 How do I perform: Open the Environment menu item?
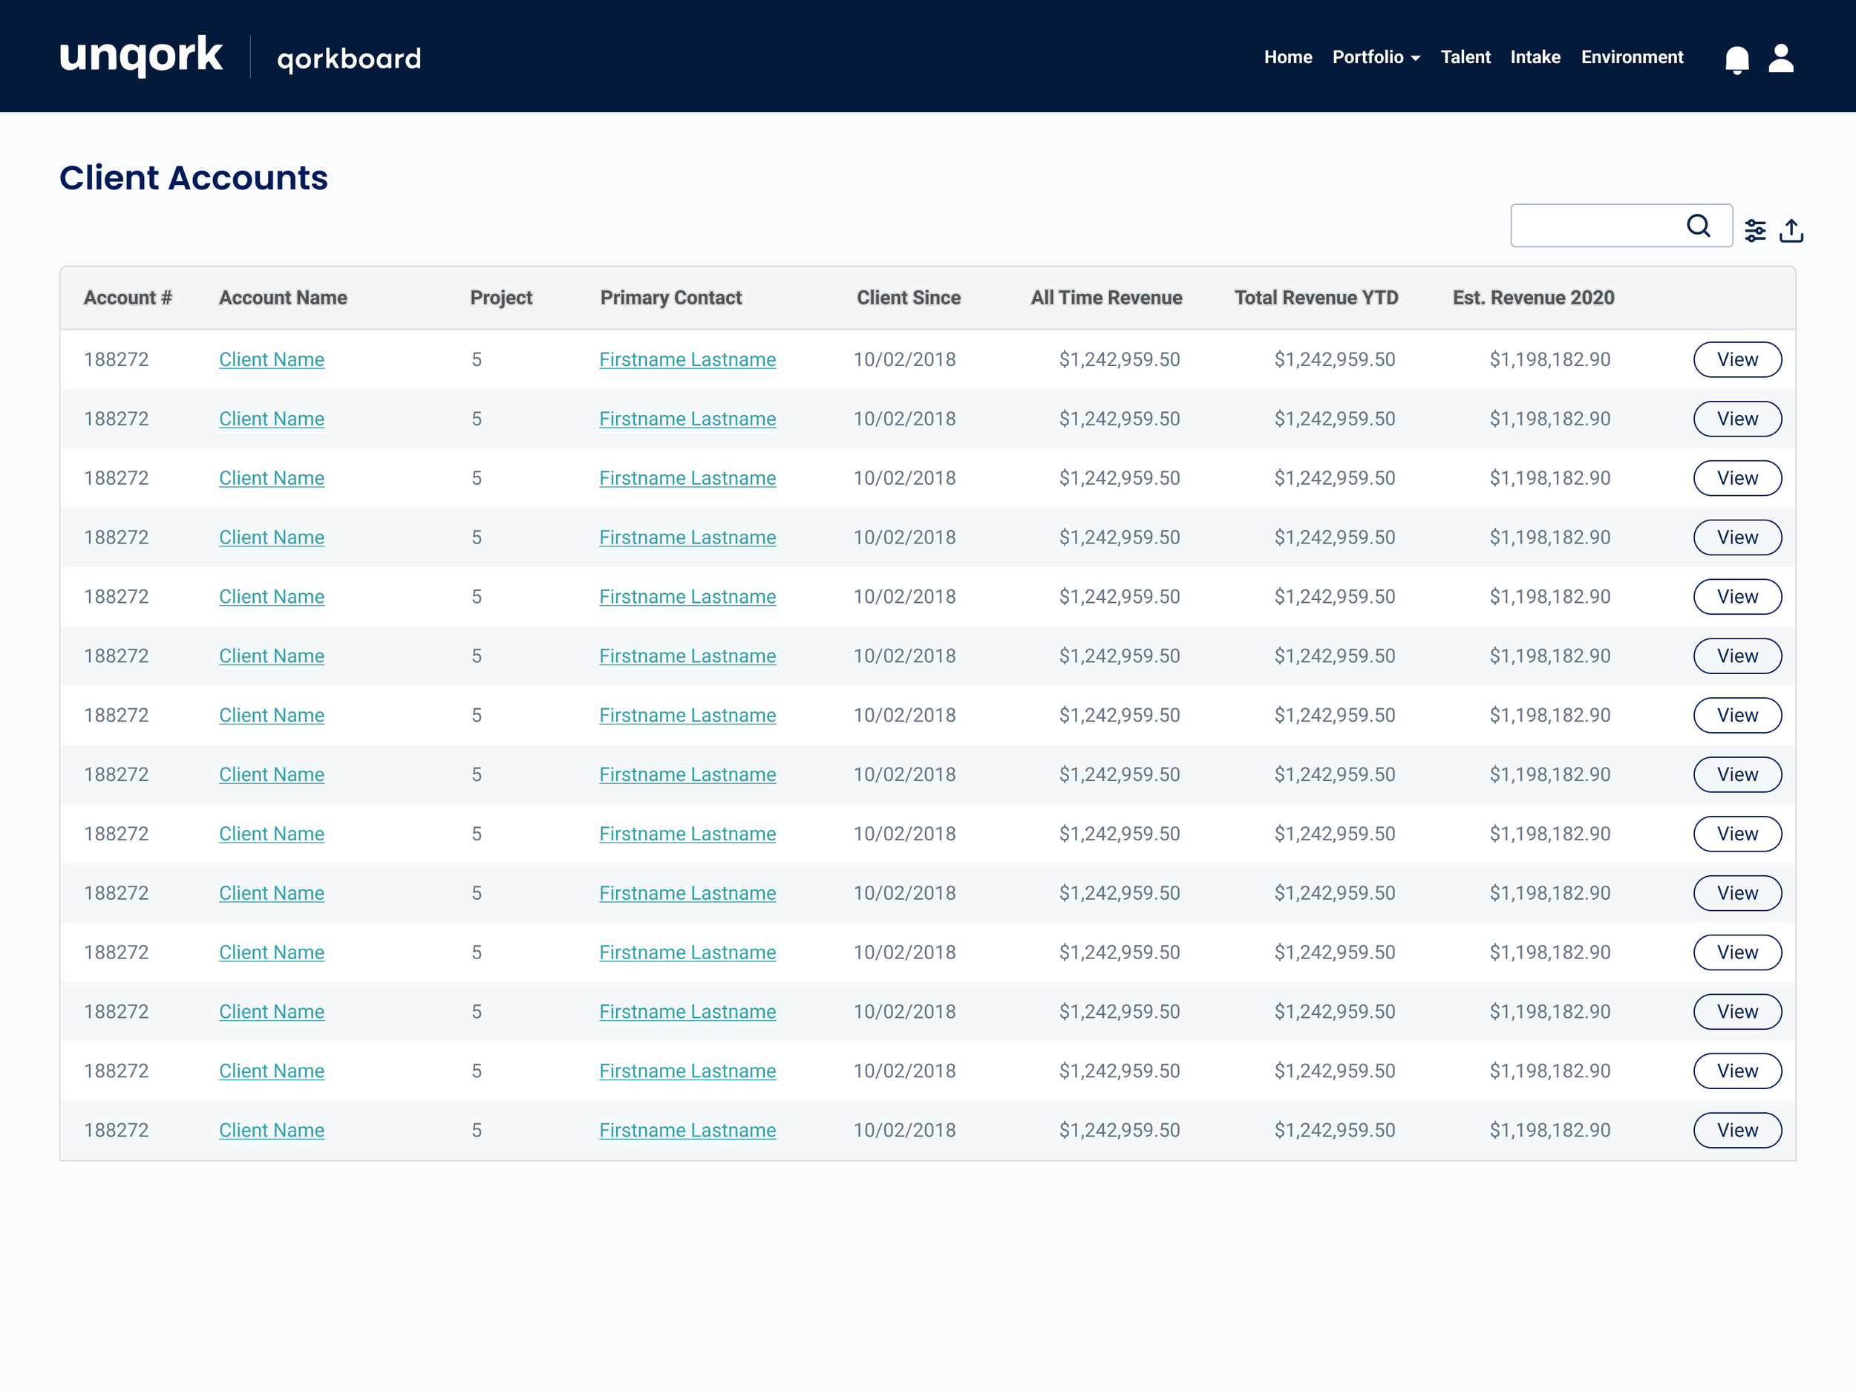click(x=1631, y=57)
